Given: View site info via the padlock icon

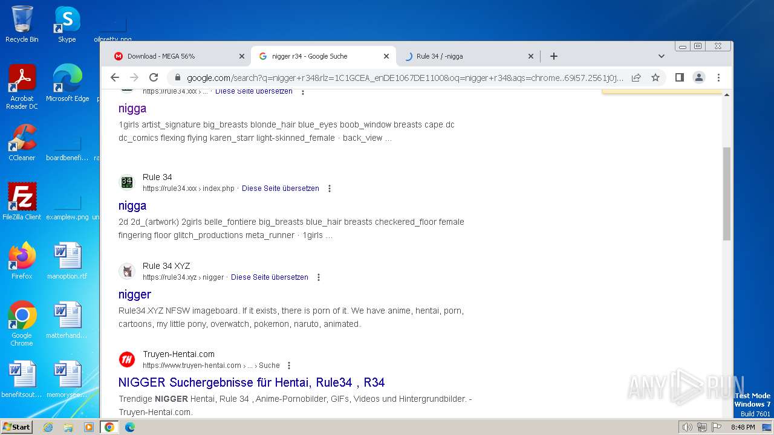Looking at the screenshot, I should [177, 77].
